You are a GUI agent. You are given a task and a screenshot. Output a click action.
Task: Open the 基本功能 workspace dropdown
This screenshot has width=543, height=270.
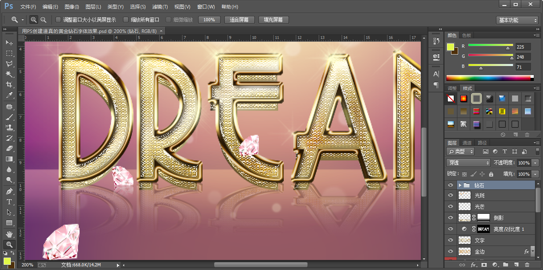(517, 20)
